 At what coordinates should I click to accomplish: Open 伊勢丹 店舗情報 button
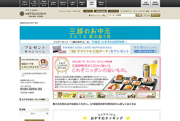tap(155, 3)
